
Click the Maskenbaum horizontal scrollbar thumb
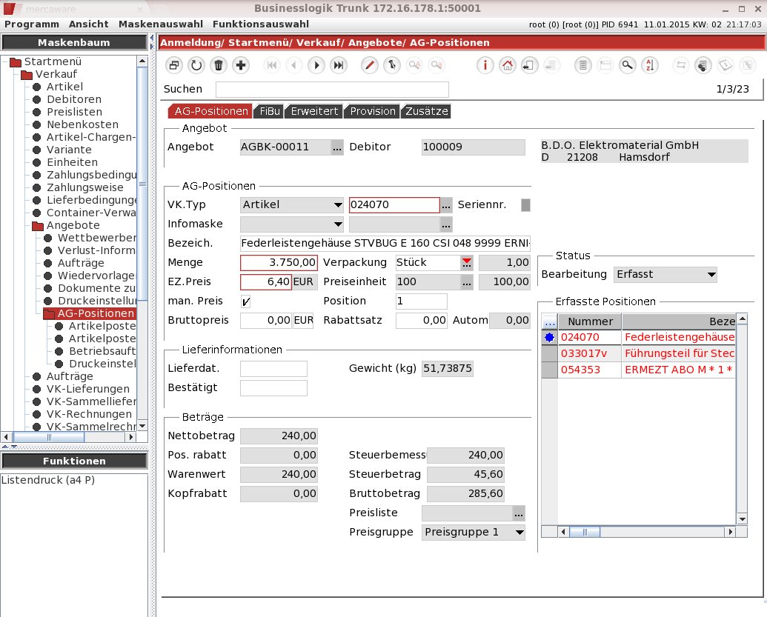[49, 437]
